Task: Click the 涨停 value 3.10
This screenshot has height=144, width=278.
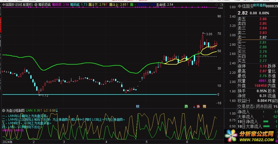Action: 263,66
